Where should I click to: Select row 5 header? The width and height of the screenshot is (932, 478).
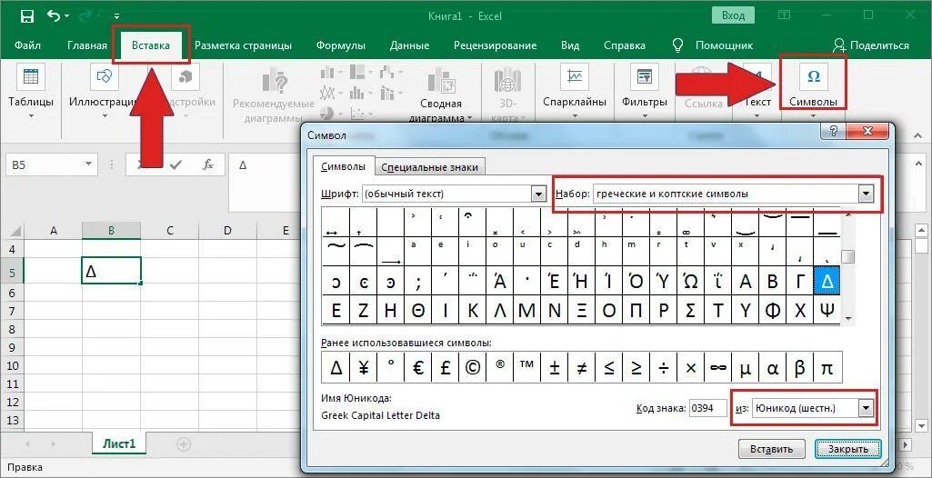point(15,274)
